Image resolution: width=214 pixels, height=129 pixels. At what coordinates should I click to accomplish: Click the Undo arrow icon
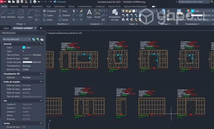[x=39, y=2]
